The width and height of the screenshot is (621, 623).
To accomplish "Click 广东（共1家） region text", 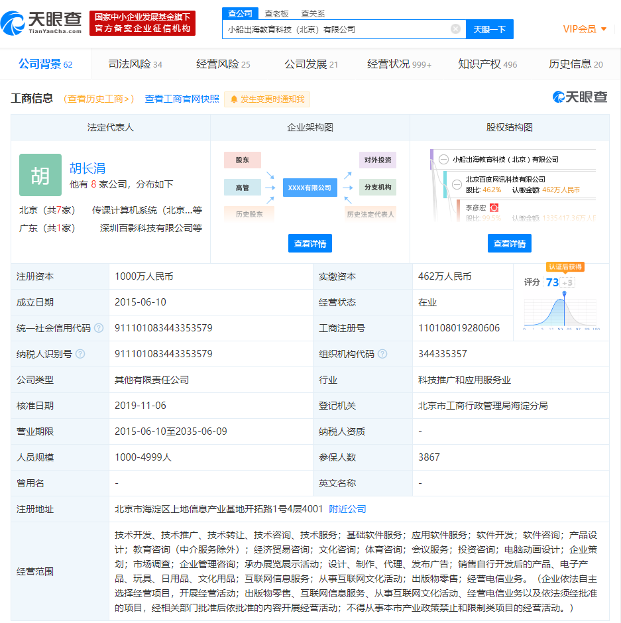I will pyautogui.click(x=47, y=228).
